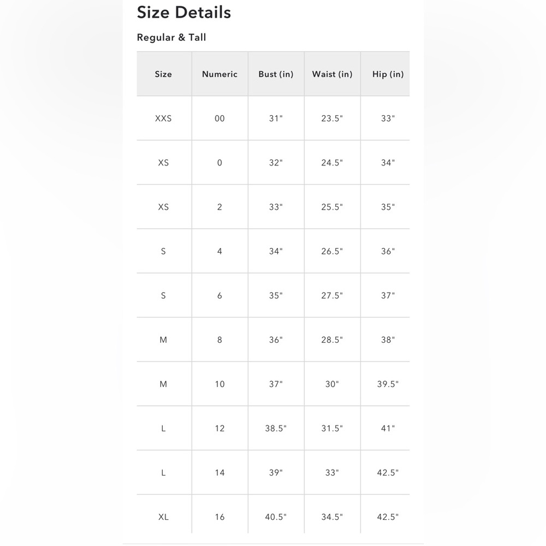Screen dimensions: 546x546
Task: Click the Hip (in) column header
Action: 388,74
